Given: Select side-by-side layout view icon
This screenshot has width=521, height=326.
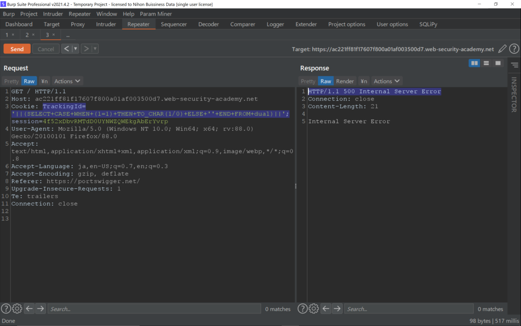Looking at the screenshot, I should pyautogui.click(x=475, y=63).
